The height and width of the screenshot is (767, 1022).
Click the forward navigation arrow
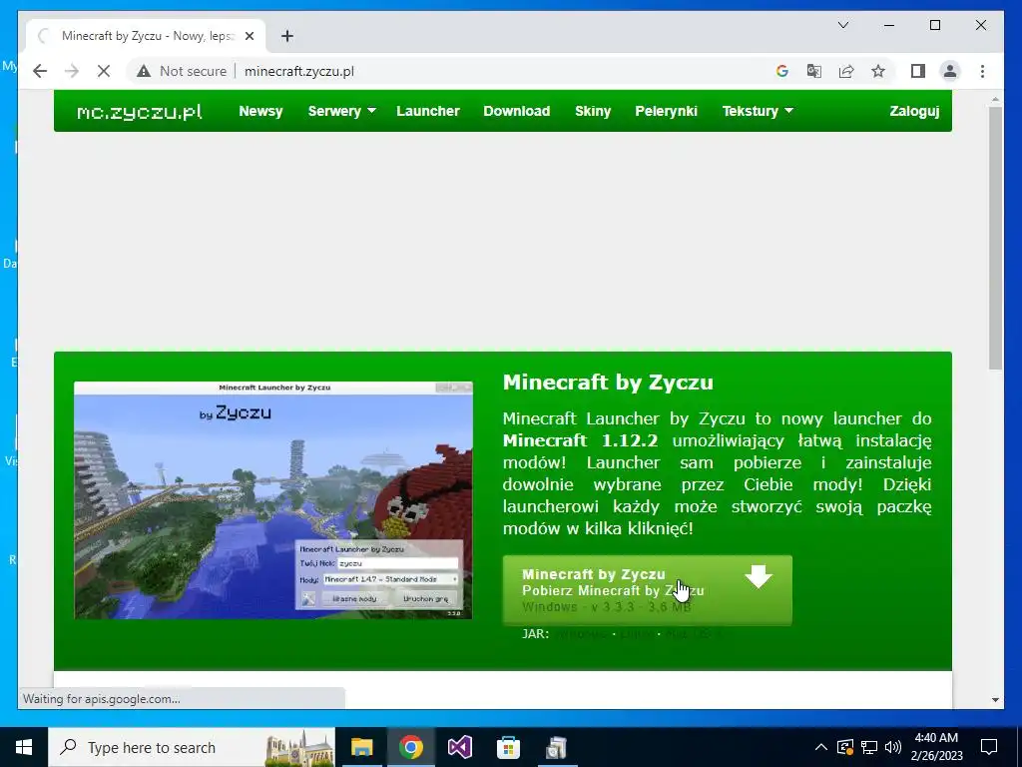tap(72, 71)
